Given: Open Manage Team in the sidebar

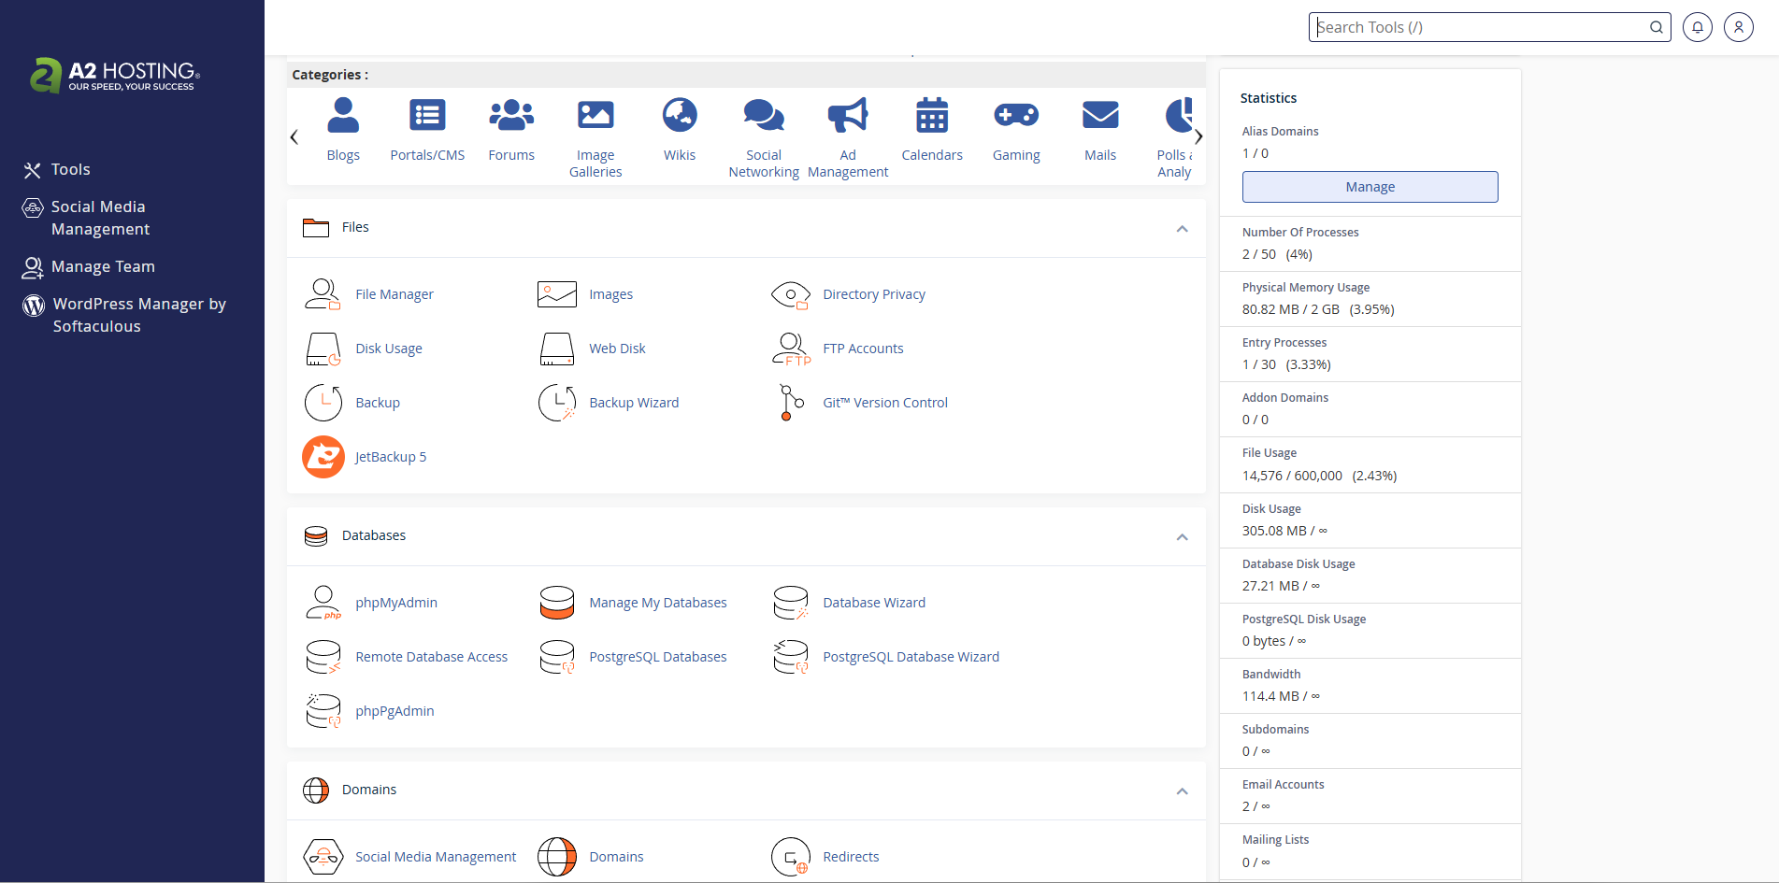Looking at the screenshot, I should 89,267.
